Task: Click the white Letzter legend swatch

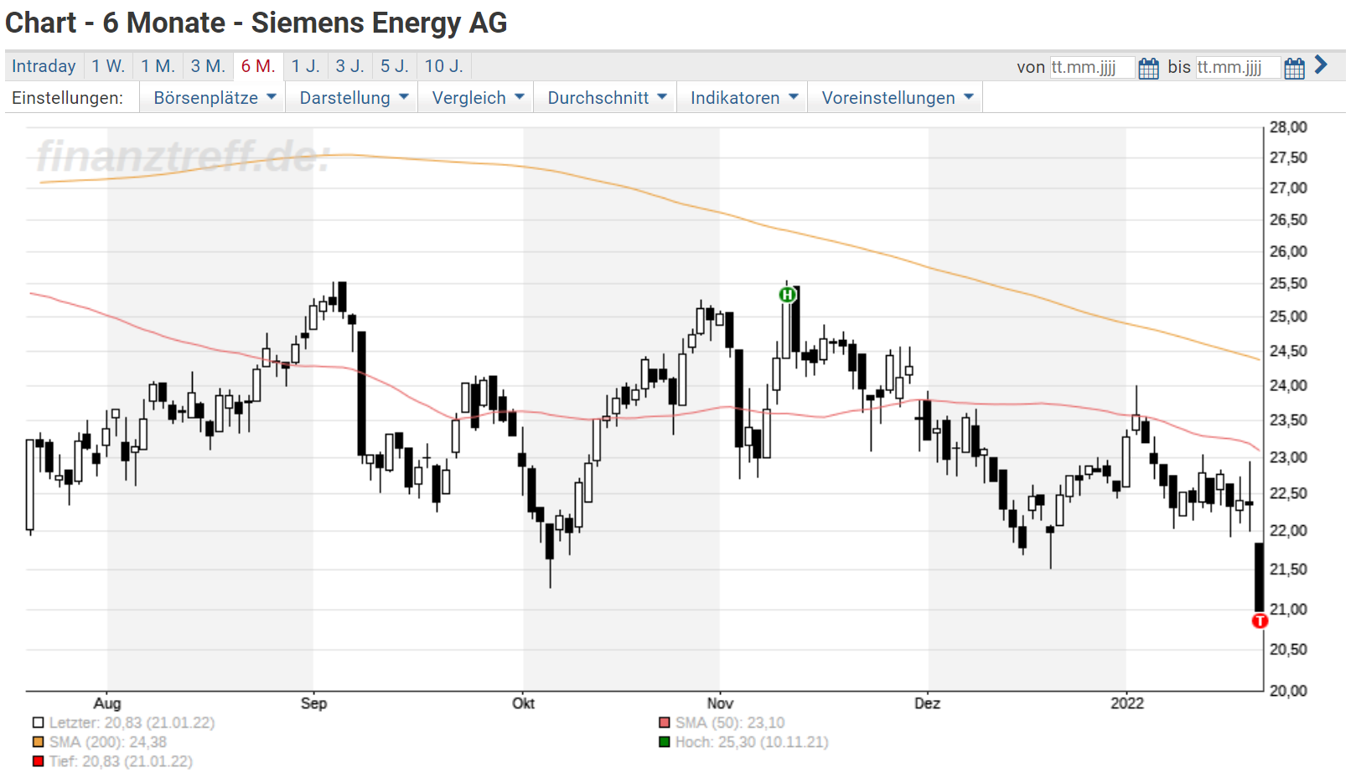Action: 38,723
